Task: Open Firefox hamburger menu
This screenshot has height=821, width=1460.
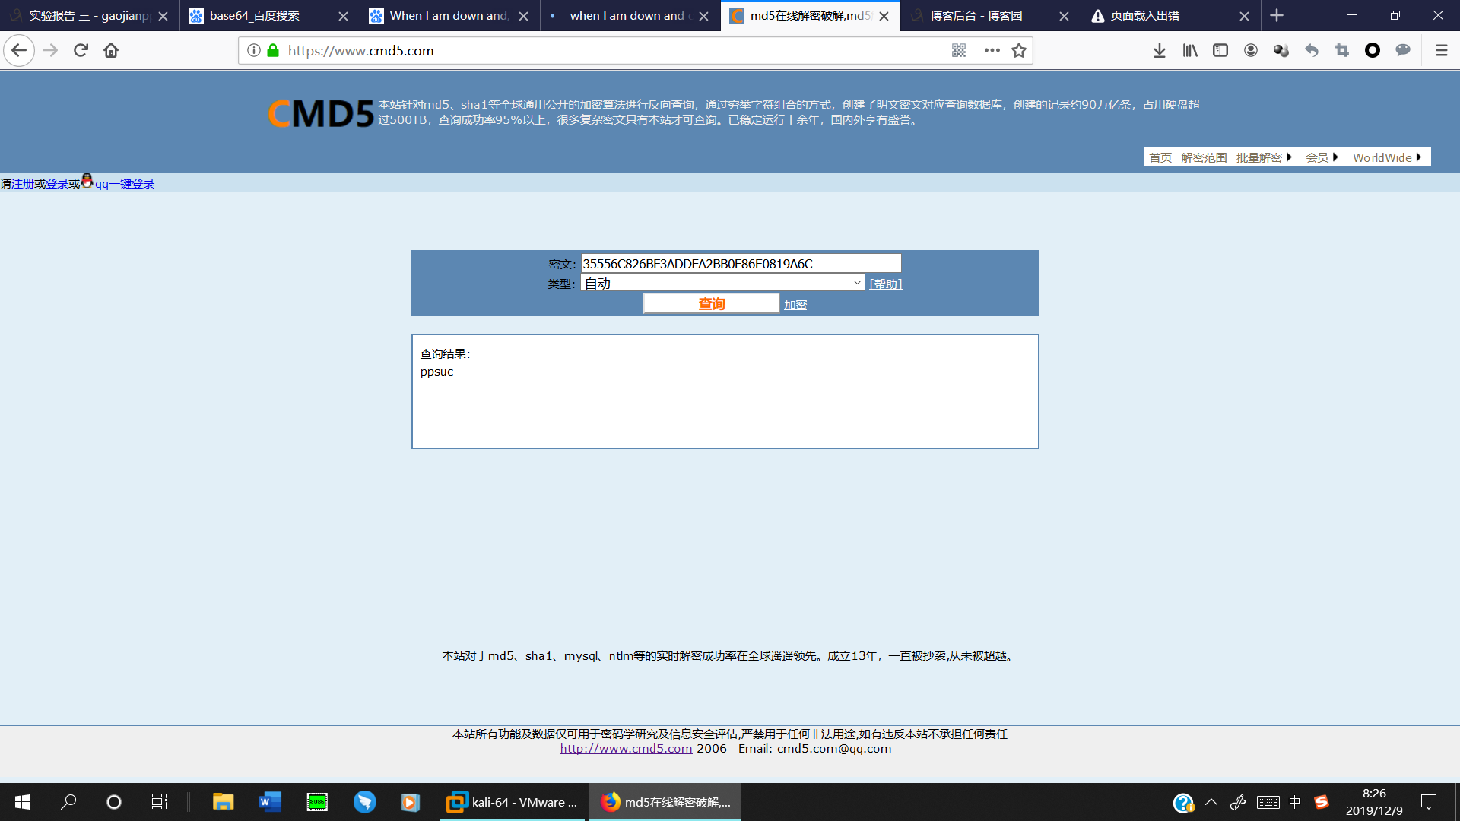Action: [1441, 50]
